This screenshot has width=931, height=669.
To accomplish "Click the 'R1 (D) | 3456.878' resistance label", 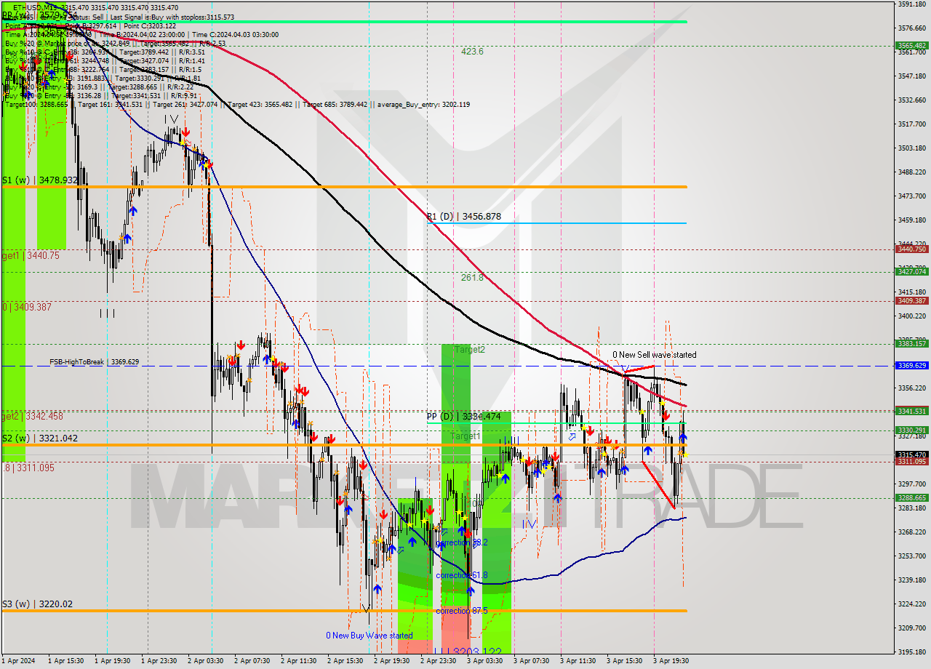I will [464, 217].
